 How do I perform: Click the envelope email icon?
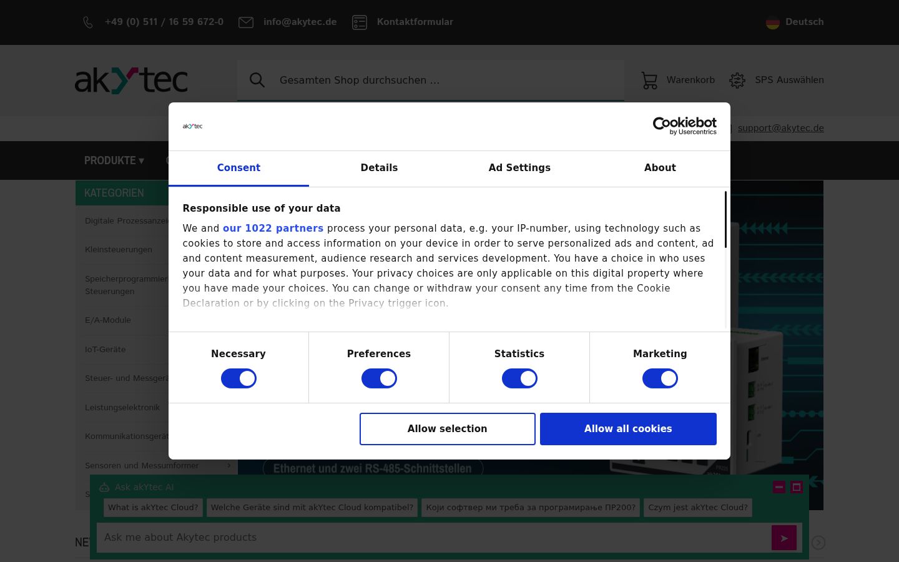click(x=246, y=22)
